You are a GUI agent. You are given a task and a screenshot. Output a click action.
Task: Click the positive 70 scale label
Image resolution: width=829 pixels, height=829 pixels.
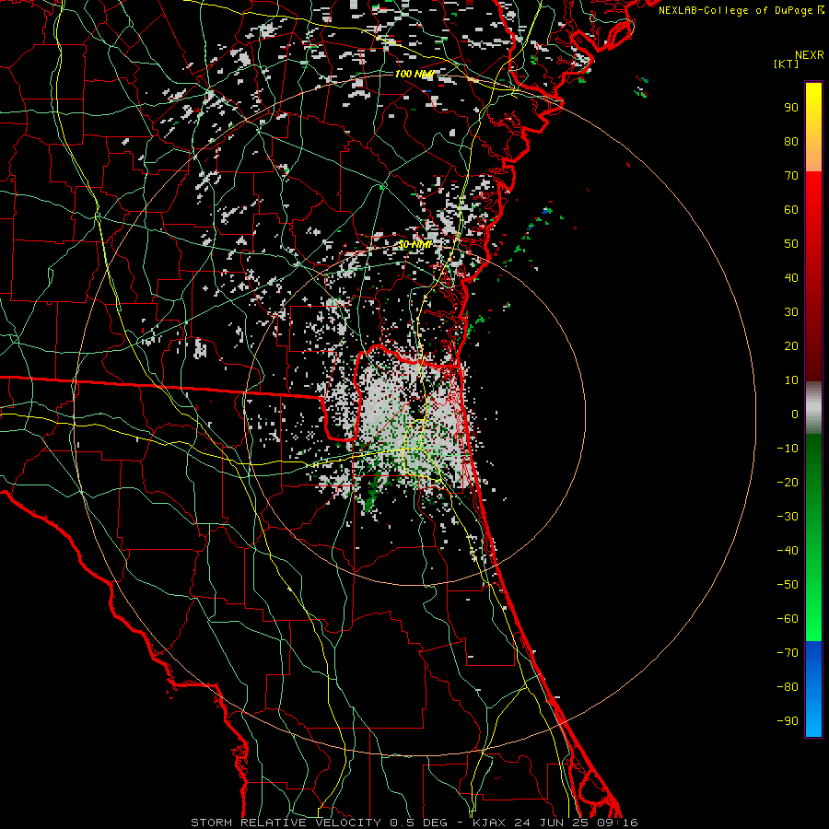pos(791,176)
